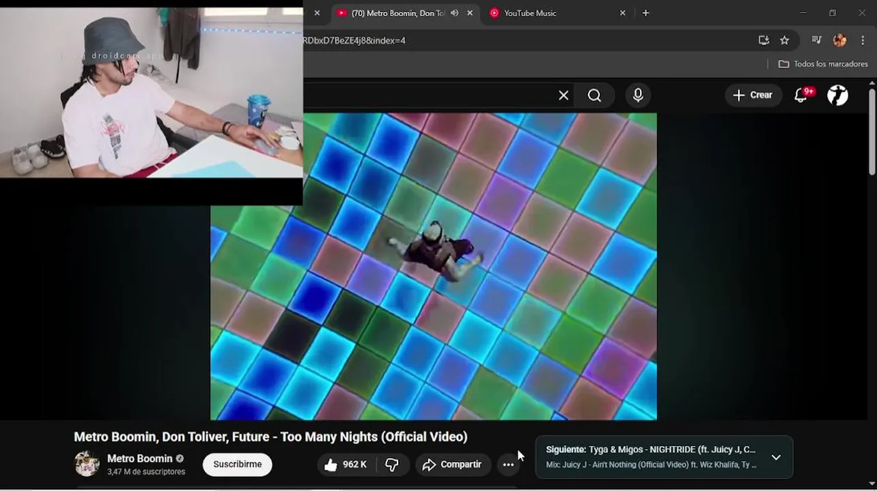Click Siguiente: Tyga & Migos - NIGHTRIDE text
877x491 pixels.
point(651,449)
